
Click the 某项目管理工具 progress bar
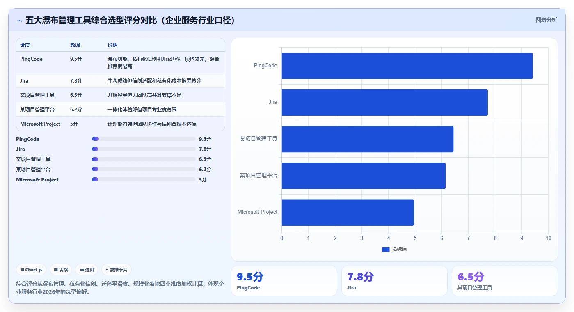pyautogui.click(x=144, y=159)
